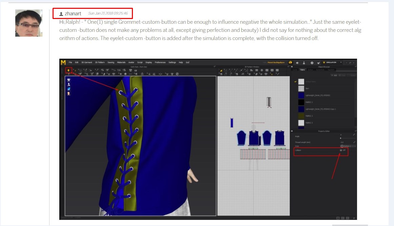
Task: Pop out the 3D window with its corner icon
Action: pyautogui.click(x=215, y=67)
